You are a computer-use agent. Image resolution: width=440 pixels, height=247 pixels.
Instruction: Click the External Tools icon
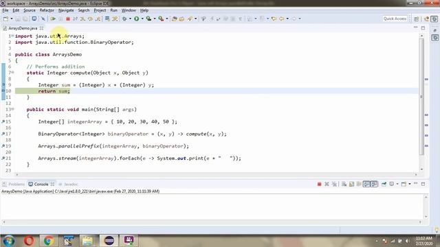(161, 19)
